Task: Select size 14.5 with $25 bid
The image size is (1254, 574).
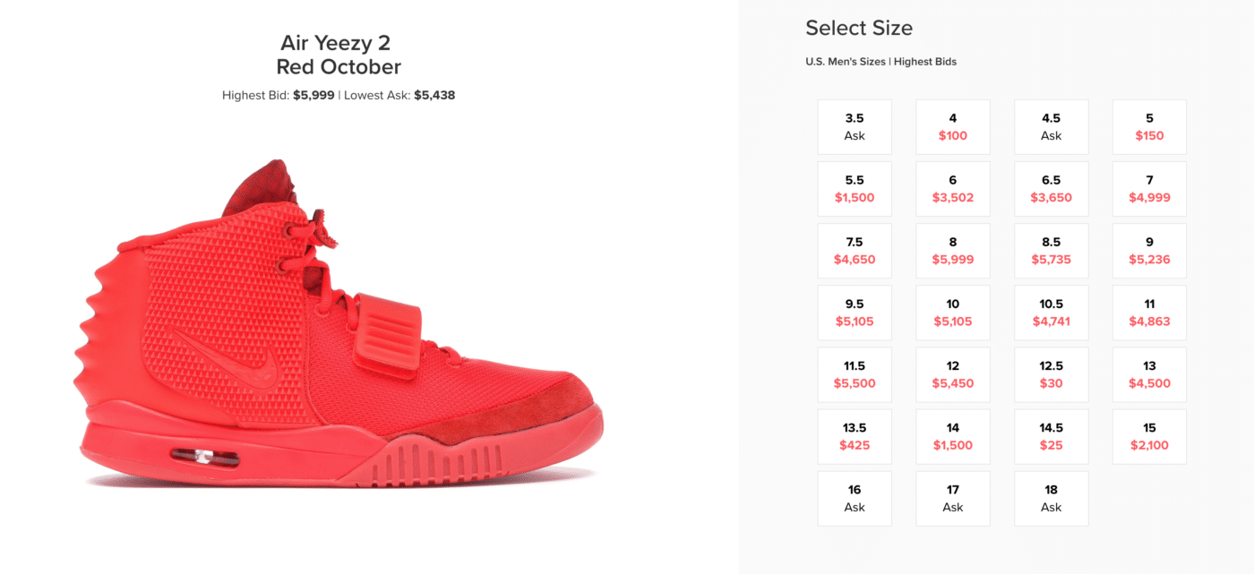Action: click(1052, 436)
